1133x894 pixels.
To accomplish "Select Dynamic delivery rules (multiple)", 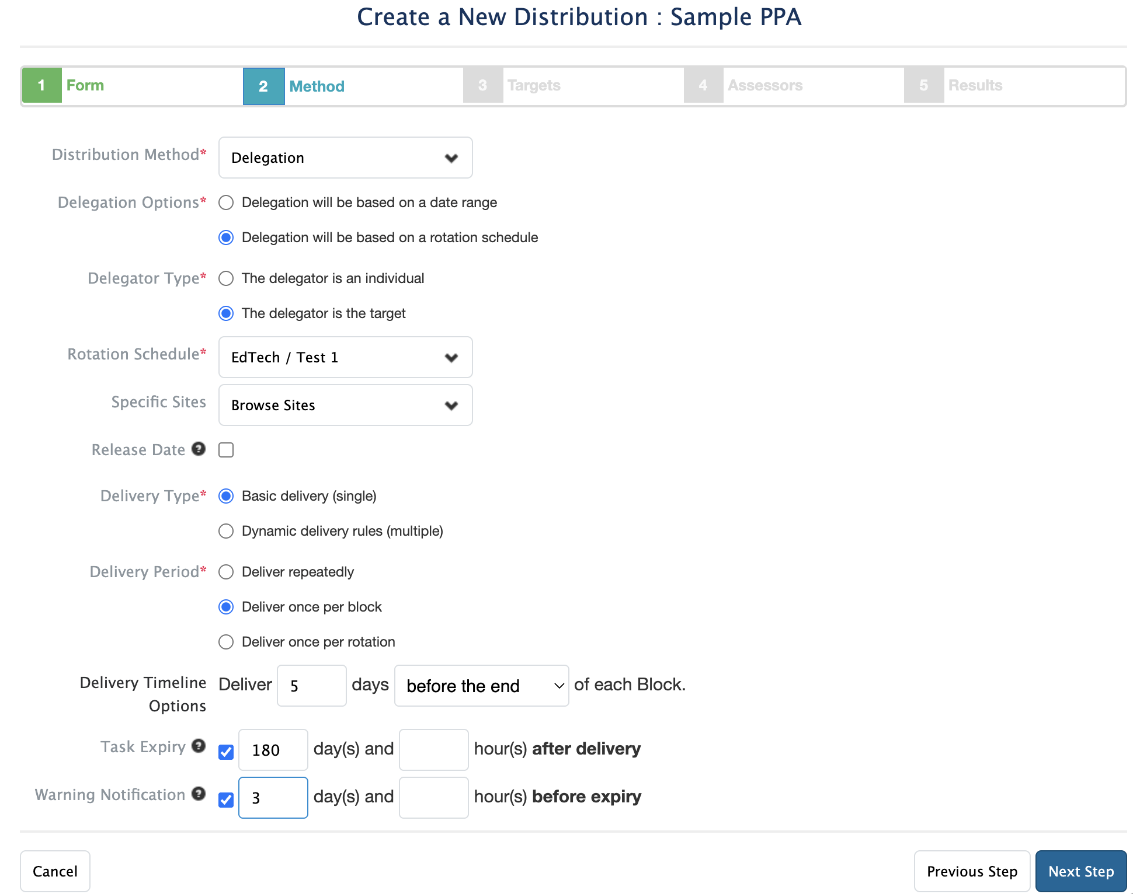I will tap(226, 531).
